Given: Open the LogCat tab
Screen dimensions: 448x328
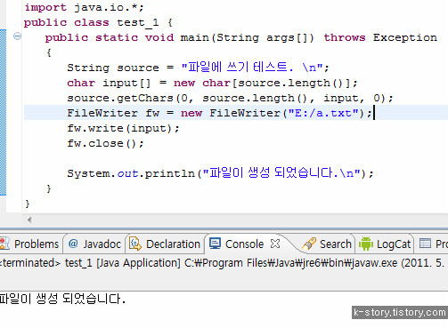Looking at the screenshot, I should pos(385,244).
